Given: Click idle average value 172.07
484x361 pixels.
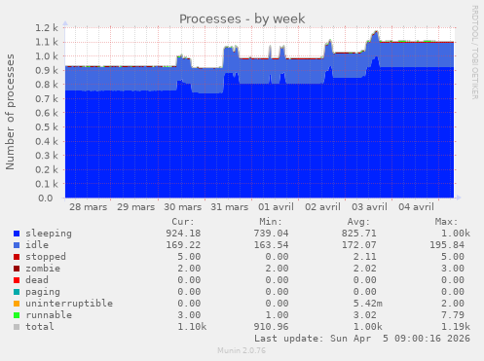Looking at the screenshot, I should point(359,245).
